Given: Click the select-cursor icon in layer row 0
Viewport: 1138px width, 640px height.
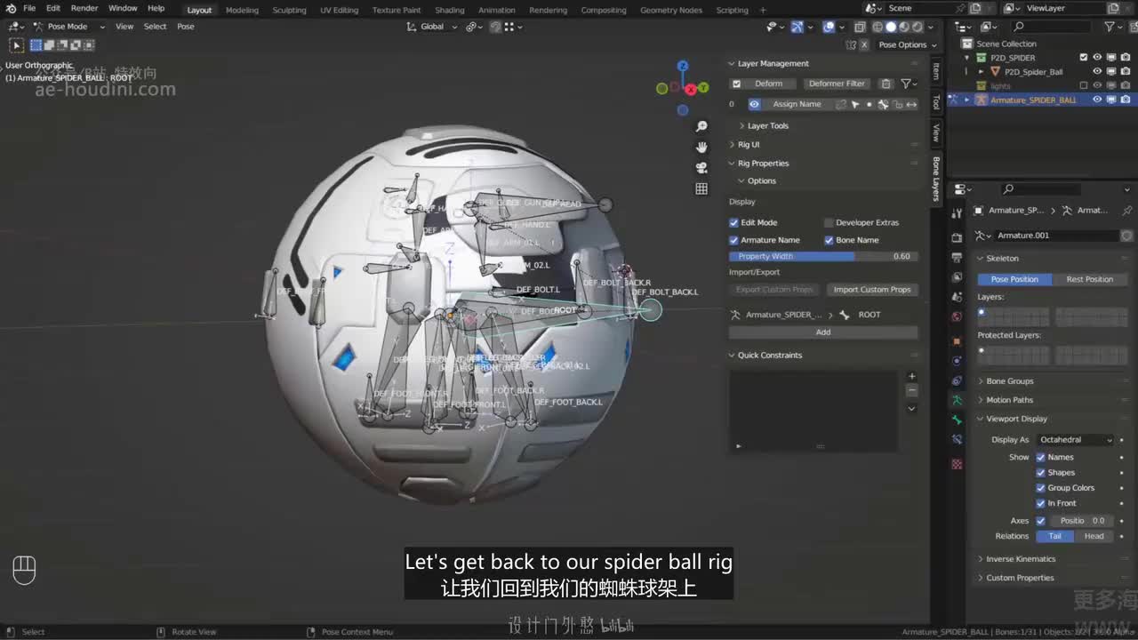Looking at the screenshot, I should [855, 104].
